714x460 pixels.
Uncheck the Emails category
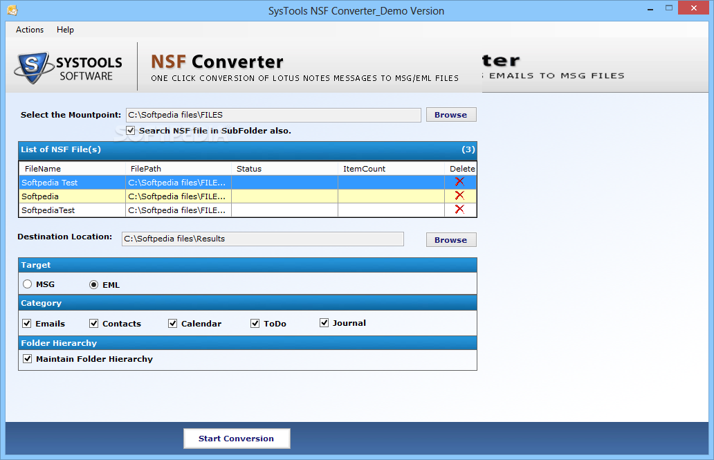27,323
